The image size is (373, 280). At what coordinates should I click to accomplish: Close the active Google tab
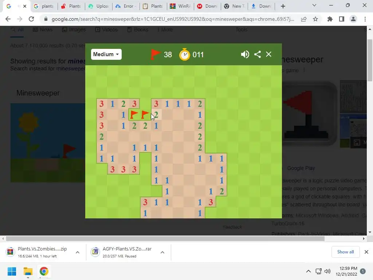(25, 6)
